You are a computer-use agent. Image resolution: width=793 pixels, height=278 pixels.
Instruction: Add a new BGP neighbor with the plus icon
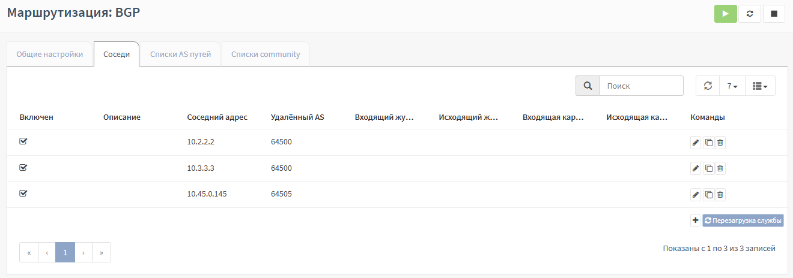(696, 220)
